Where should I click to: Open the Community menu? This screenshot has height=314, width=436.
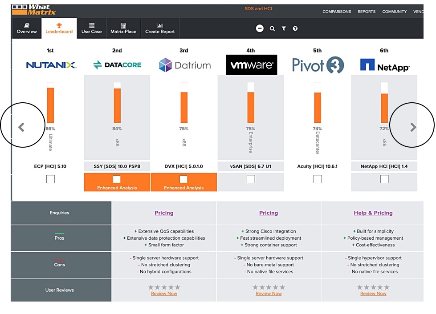[394, 12]
